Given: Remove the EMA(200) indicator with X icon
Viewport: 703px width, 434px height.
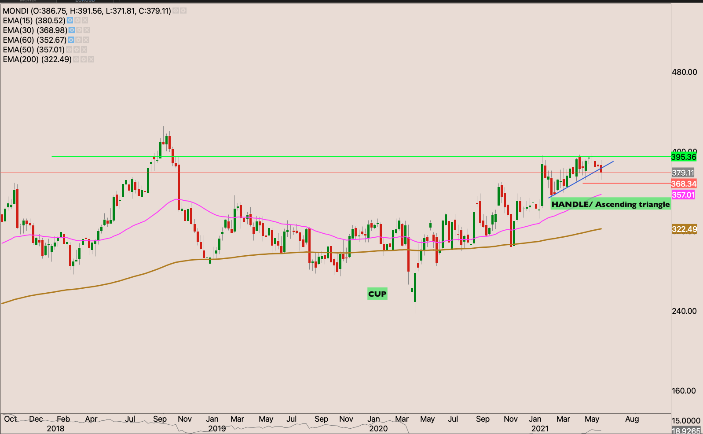Looking at the screenshot, I should 91,59.
